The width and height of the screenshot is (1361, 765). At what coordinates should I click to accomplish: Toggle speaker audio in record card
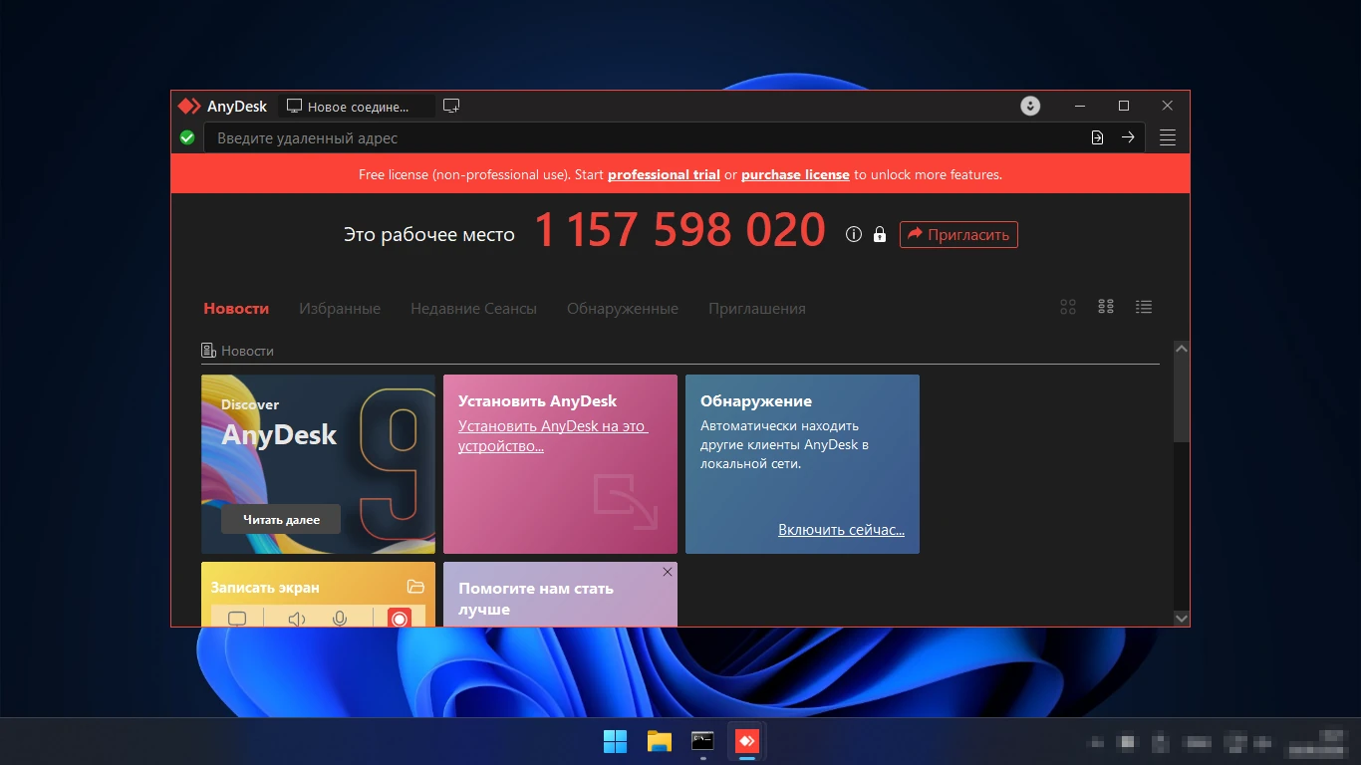296,619
